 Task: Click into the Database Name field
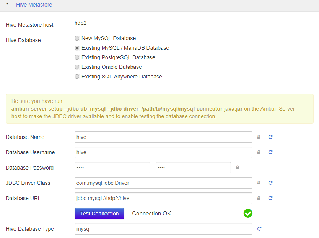[x=163, y=137]
